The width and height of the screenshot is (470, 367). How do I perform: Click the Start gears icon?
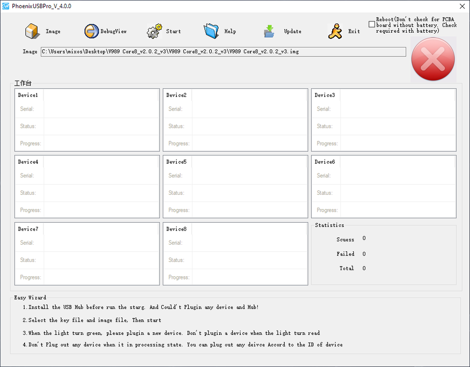154,31
